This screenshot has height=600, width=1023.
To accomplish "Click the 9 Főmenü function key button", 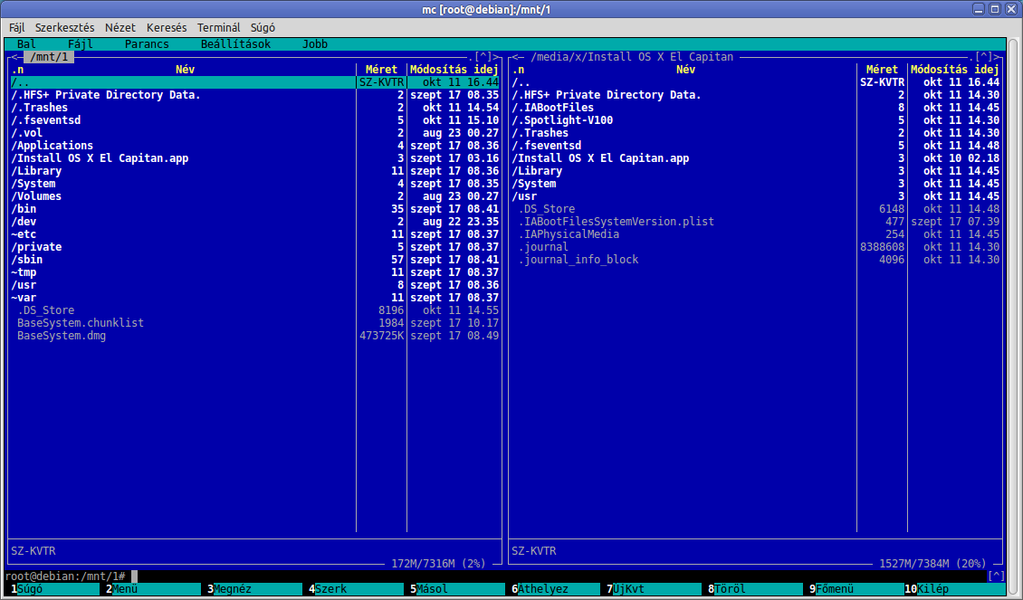I will (858, 589).
